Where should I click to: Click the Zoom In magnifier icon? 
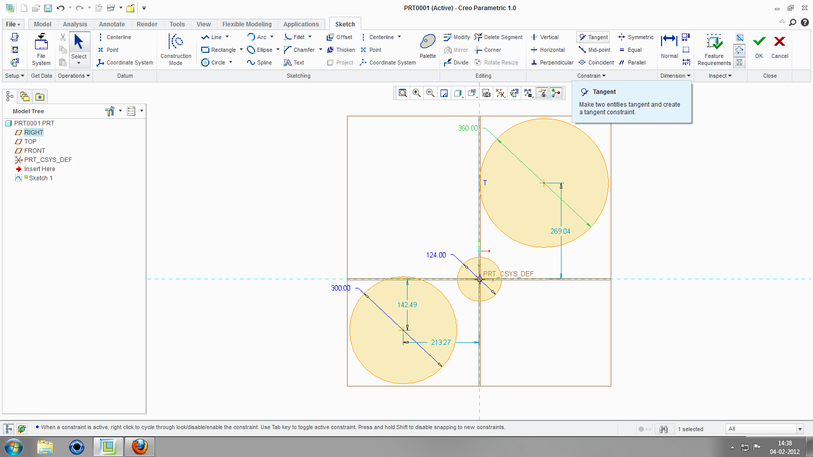coord(417,93)
